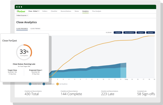The width and height of the screenshot is (163, 105).
Task: Click the Close Analytics heading
Action: pos(27,22)
